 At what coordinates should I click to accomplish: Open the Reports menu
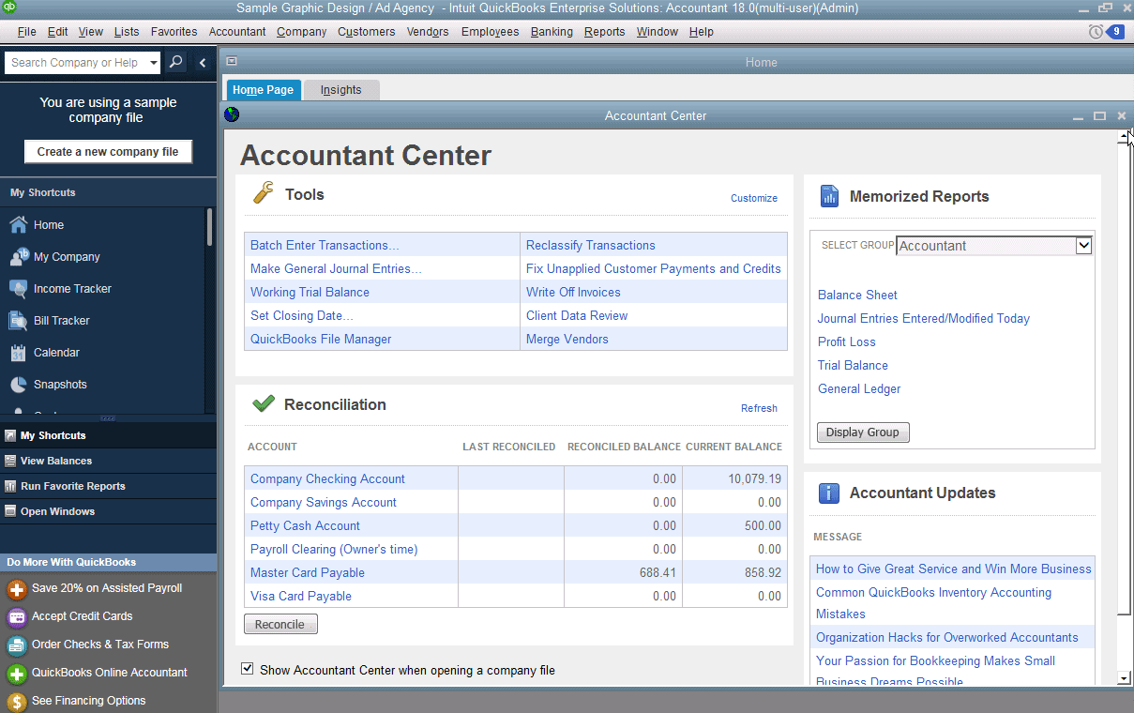pyautogui.click(x=604, y=32)
